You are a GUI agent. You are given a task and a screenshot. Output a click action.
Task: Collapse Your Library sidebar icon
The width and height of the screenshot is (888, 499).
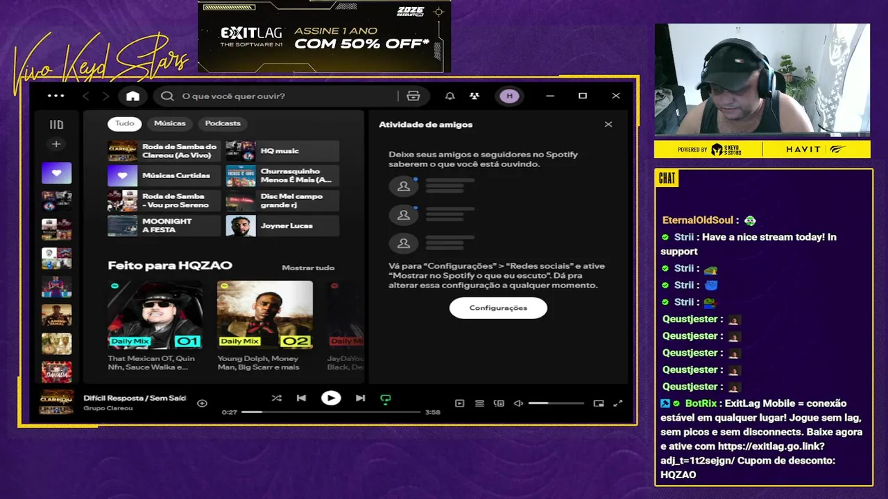tap(56, 125)
